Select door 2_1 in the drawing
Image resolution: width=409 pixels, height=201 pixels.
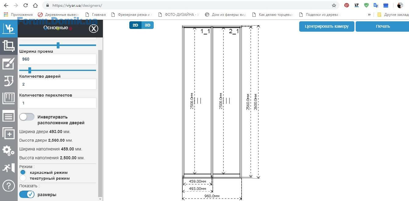[x=226, y=102]
